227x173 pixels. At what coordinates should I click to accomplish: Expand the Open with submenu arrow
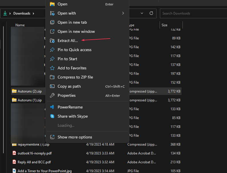click(x=123, y=13)
